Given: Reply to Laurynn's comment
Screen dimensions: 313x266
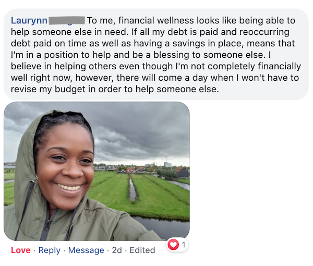Looking at the screenshot, I should (x=50, y=250).
